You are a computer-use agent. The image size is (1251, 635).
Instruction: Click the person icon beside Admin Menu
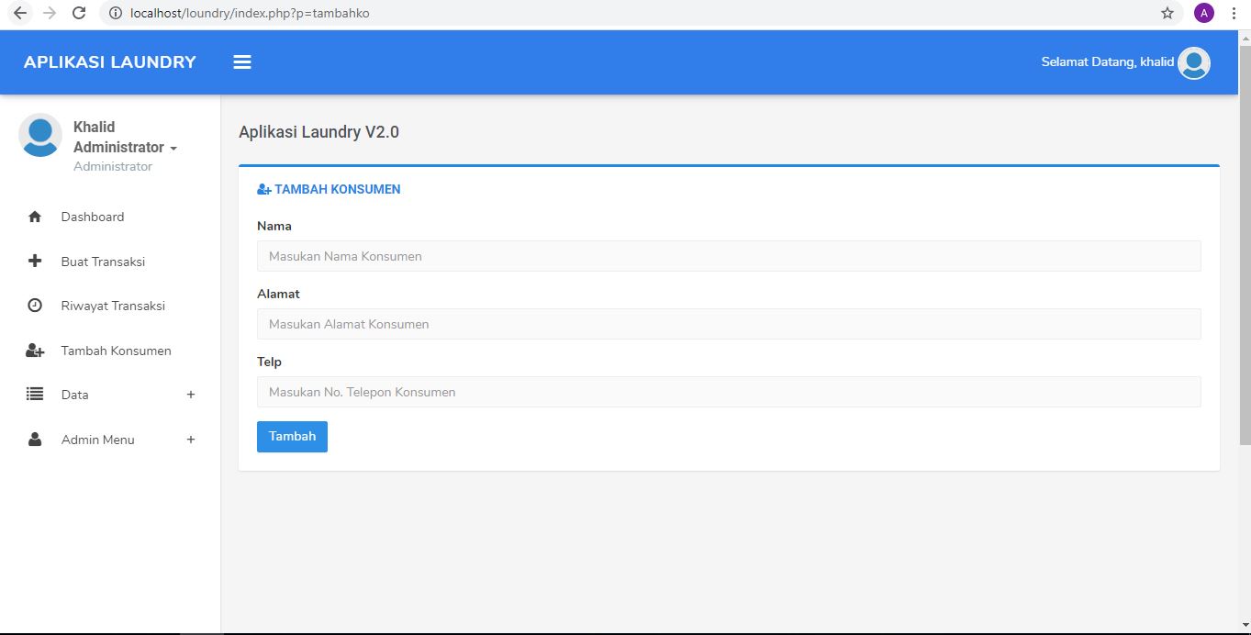pyautogui.click(x=35, y=440)
